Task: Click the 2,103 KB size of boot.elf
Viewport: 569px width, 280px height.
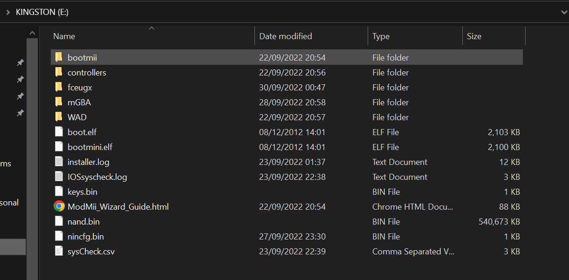Action: pyautogui.click(x=504, y=132)
